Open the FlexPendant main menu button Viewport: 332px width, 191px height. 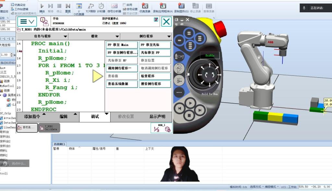coord(27,22)
